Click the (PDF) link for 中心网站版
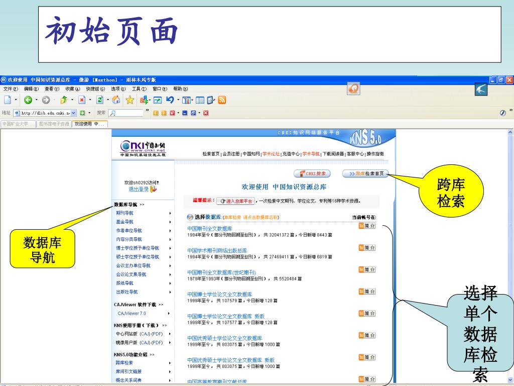The height and width of the screenshot is (386, 514). tap(157, 334)
